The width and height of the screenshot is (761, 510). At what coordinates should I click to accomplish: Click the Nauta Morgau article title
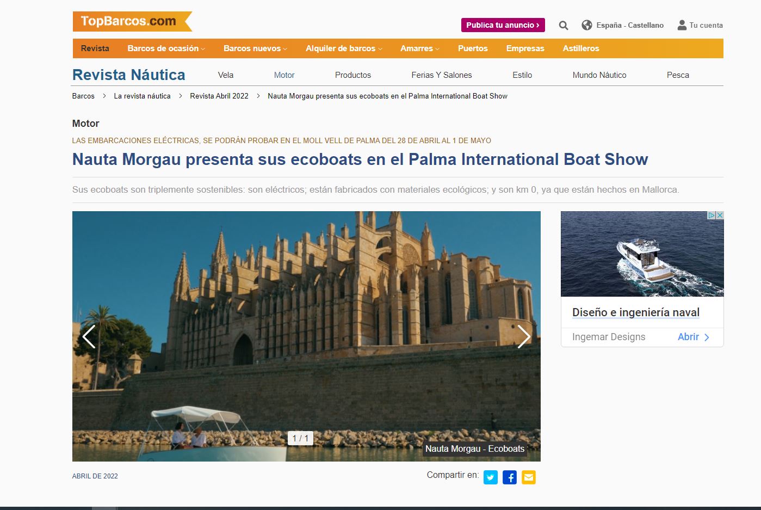tap(360, 159)
